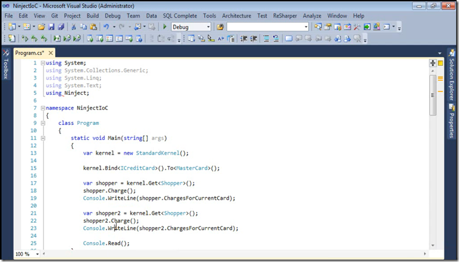Screen dimensions: 459x262
Task: Open the editor zoom 100 % dropdown
Action: coord(37,254)
